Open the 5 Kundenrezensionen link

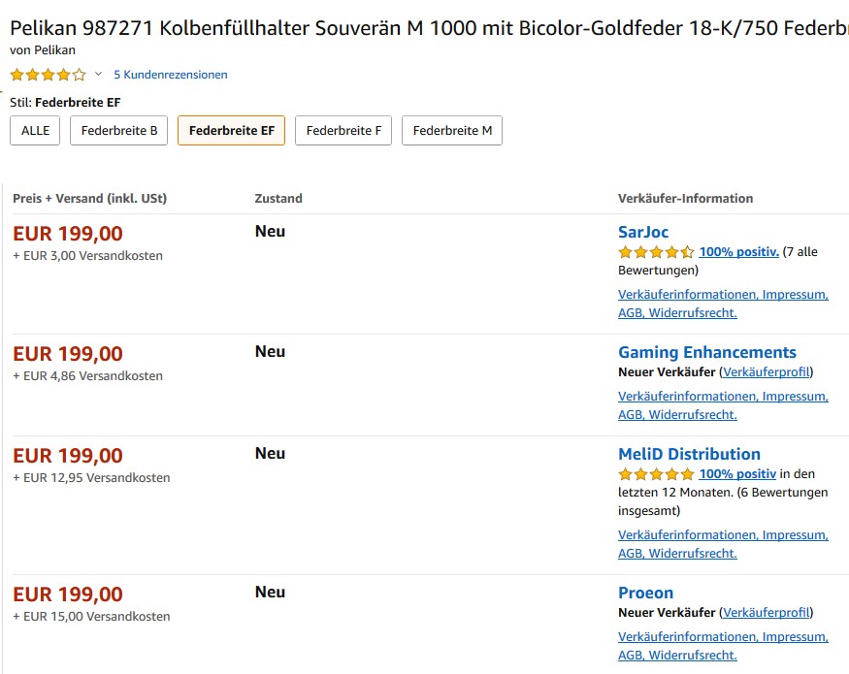pyautogui.click(x=171, y=75)
